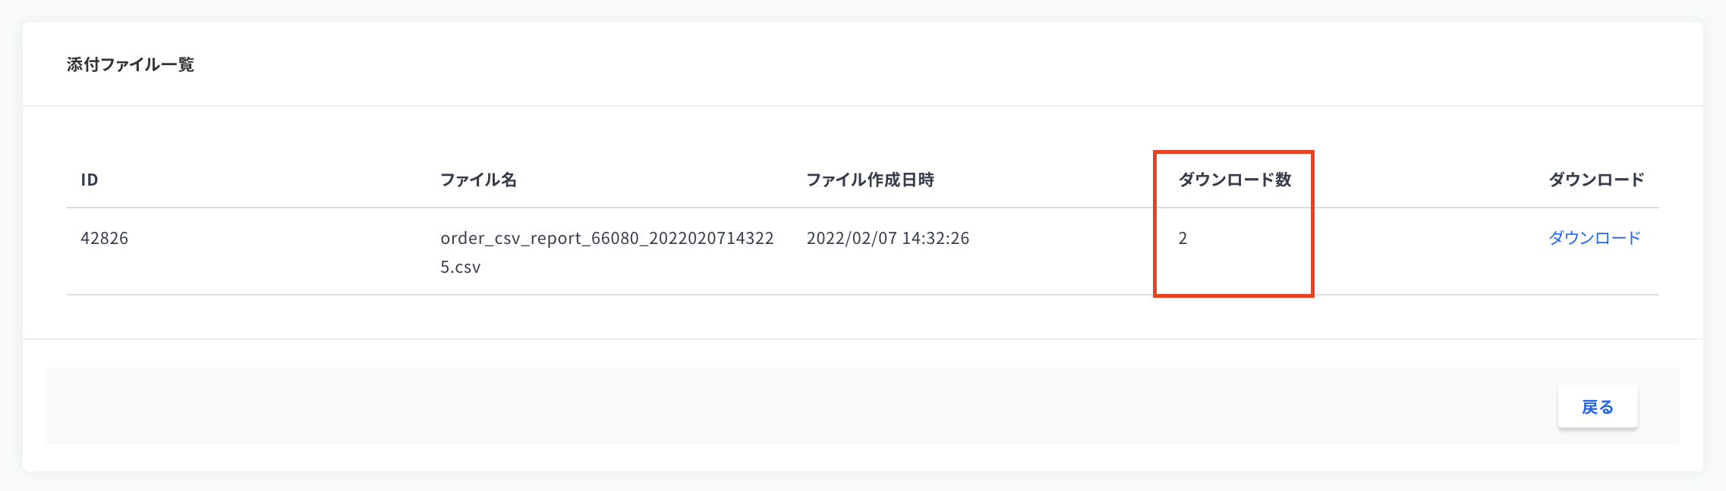The height and width of the screenshot is (491, 1726).
Task: Click the ファイル名 column header
Action: [x=478, y=180]
